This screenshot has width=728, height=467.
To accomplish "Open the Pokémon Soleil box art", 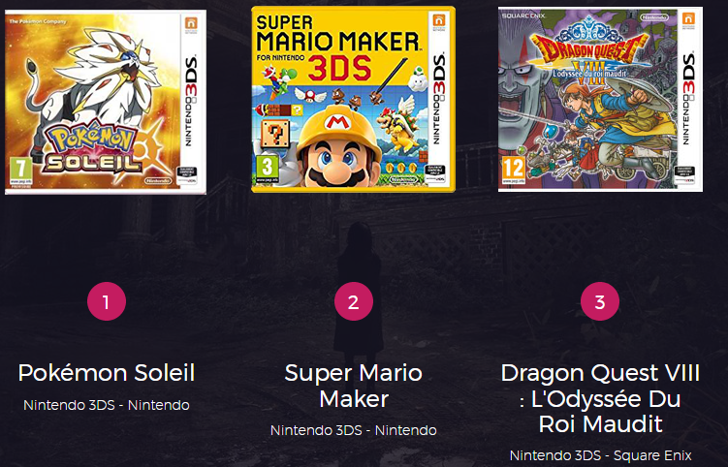I will point(106,102).
